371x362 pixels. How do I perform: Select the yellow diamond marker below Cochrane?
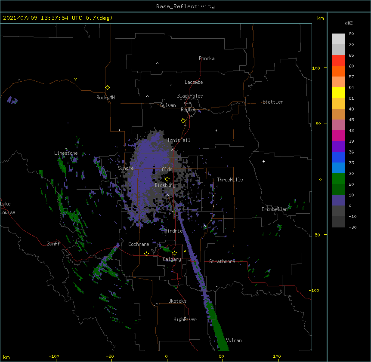(x=146, y=254)
